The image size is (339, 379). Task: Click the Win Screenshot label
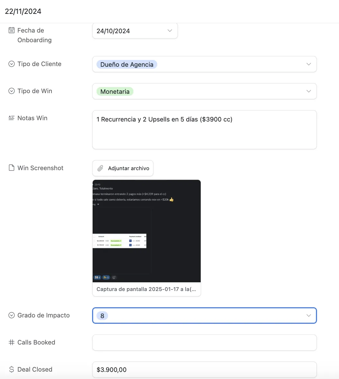point(40,168)
